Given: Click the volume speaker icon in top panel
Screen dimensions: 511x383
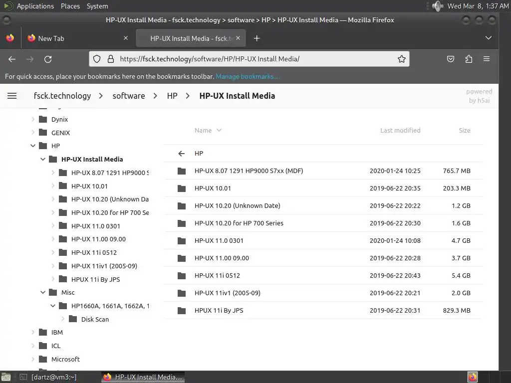Looking at the screenshot, I should click(x=438, y=6).
